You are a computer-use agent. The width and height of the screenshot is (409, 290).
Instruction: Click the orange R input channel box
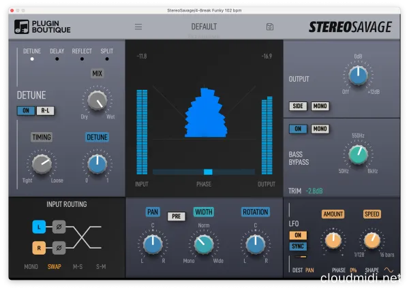[39, 248]
